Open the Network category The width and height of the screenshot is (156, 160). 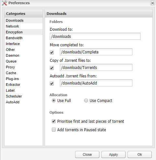click(x=24, y=26)
